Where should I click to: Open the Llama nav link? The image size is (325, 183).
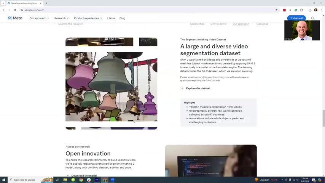111,18
